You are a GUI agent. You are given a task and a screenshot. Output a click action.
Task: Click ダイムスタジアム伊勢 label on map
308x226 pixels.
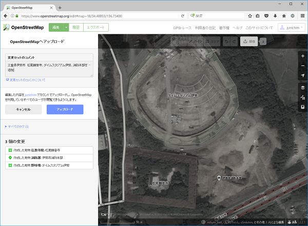click(183, 95)
